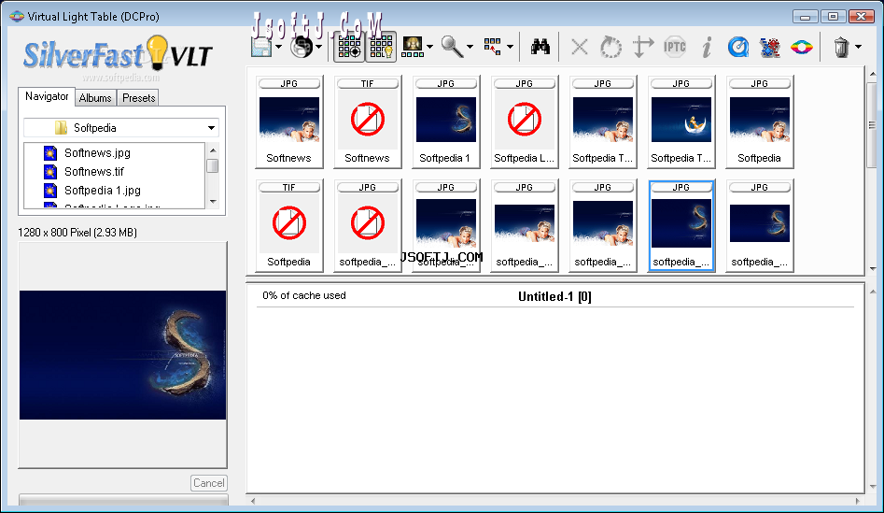
Task: Click the '0% of cache used' text
Action: (304, 295)
